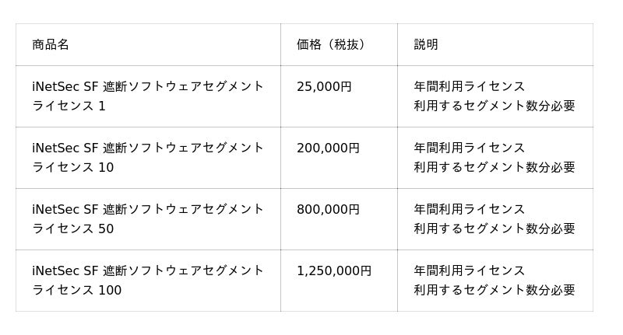Click 利用するセグメント数分必要 in the 25,000円 row
623x335 pixels.
495,106
